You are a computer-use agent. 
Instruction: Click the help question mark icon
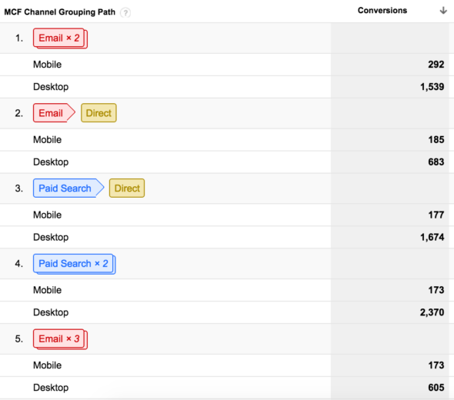pos(125,12)
